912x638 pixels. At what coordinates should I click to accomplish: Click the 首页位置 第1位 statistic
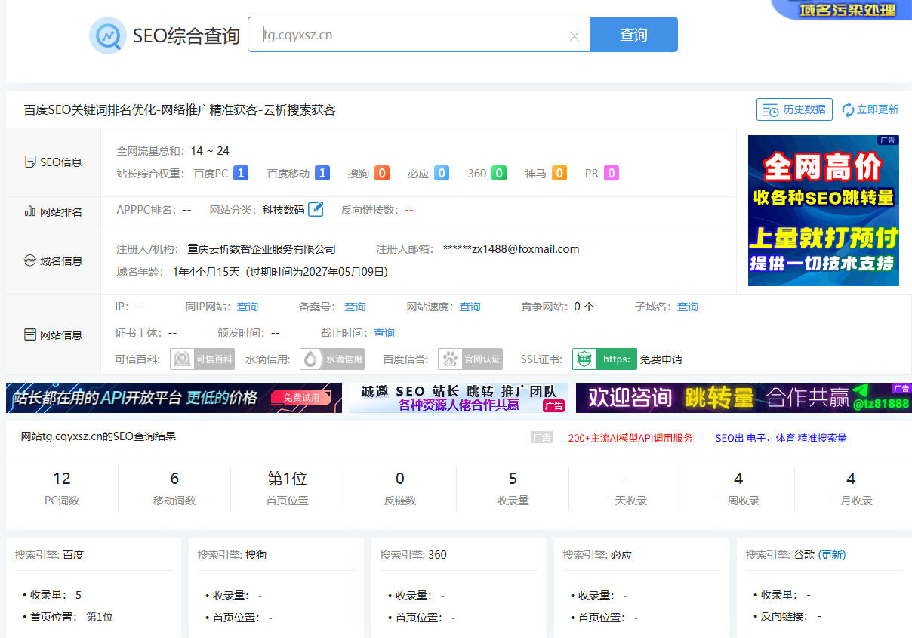point(287,479)
